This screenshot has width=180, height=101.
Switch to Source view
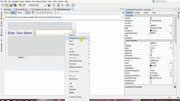[6, 13]
